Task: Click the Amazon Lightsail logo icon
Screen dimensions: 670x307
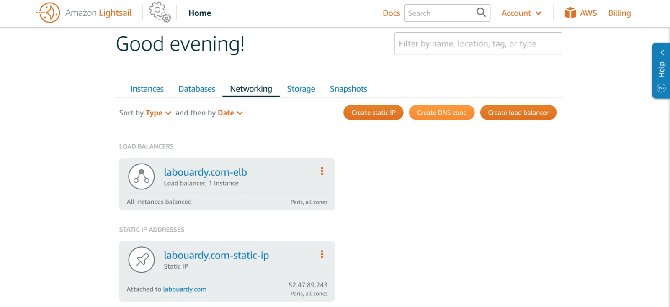Action: [x=49, y=13]
